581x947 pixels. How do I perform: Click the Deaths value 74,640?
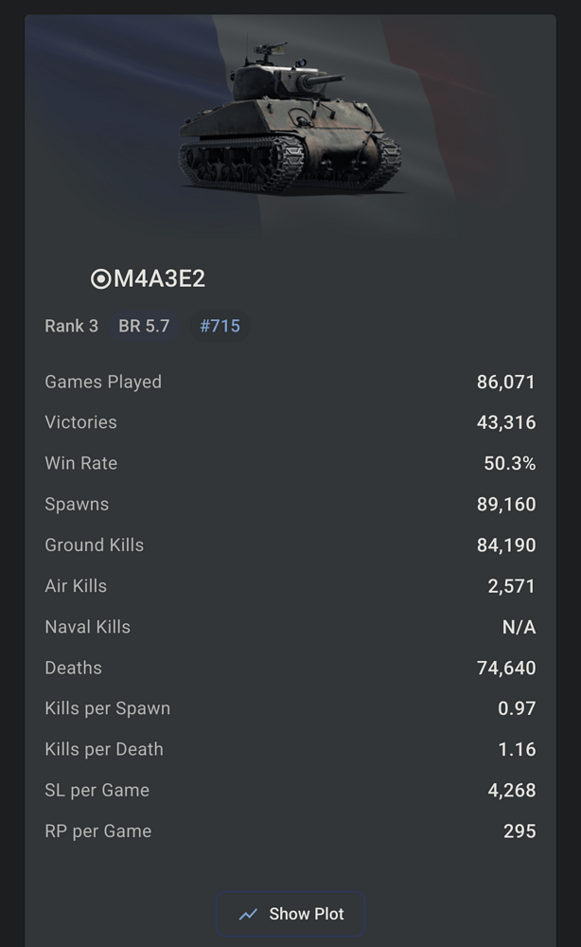tap(505, 668)
